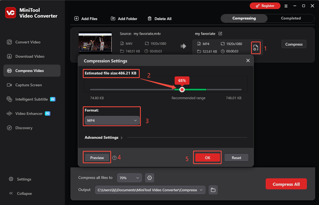Click the Source: my favoriate.m4v text

(x=140, y=34)
